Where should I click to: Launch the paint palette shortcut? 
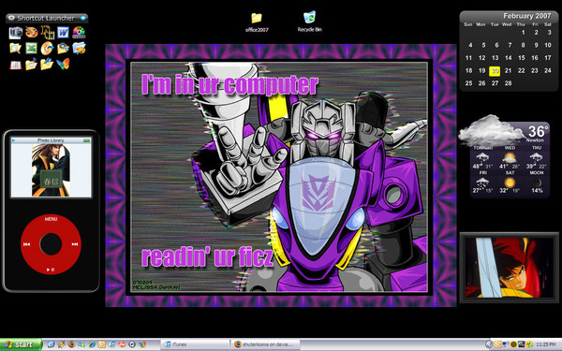(x=32, y=32)
